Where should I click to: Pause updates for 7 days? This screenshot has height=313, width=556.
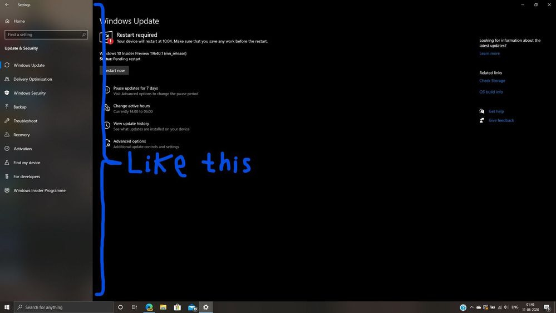(x=135, y=88)
